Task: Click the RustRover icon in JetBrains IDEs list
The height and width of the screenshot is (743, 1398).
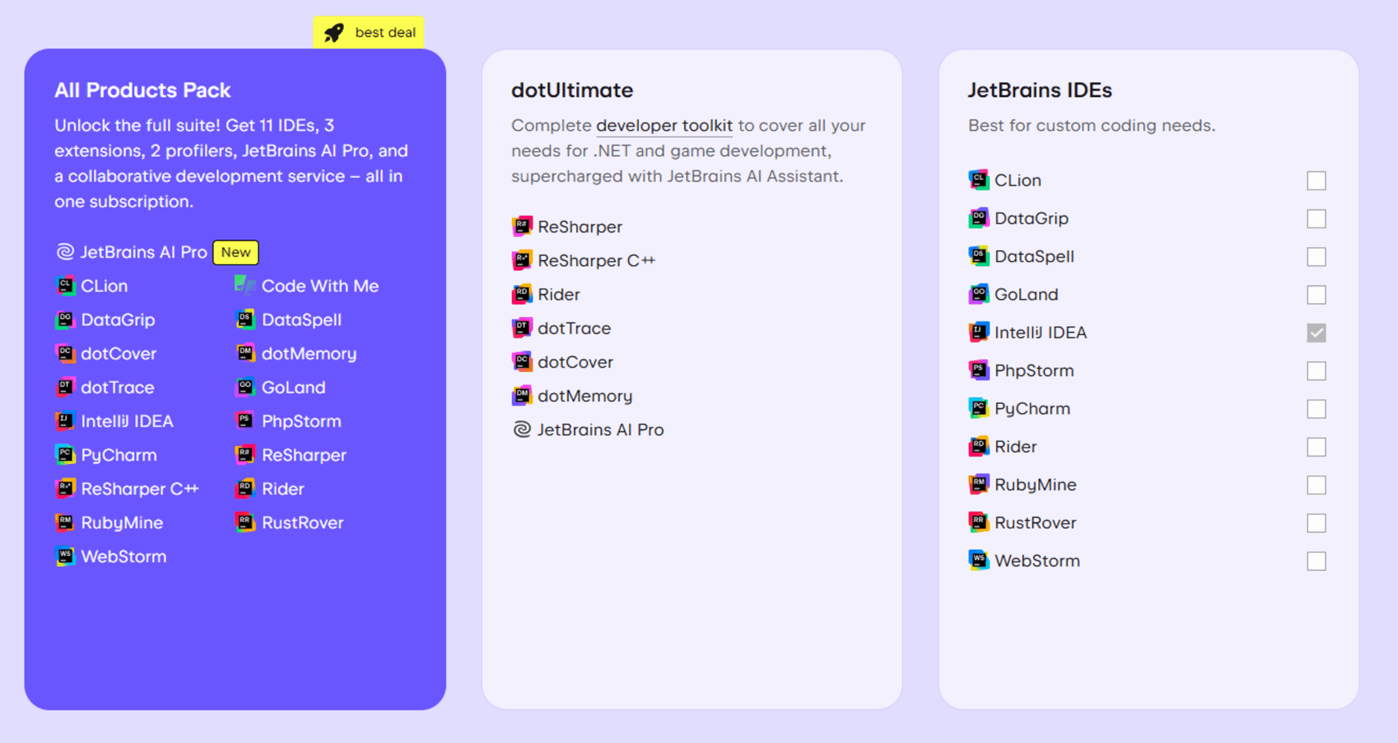Action: [978, 522]
